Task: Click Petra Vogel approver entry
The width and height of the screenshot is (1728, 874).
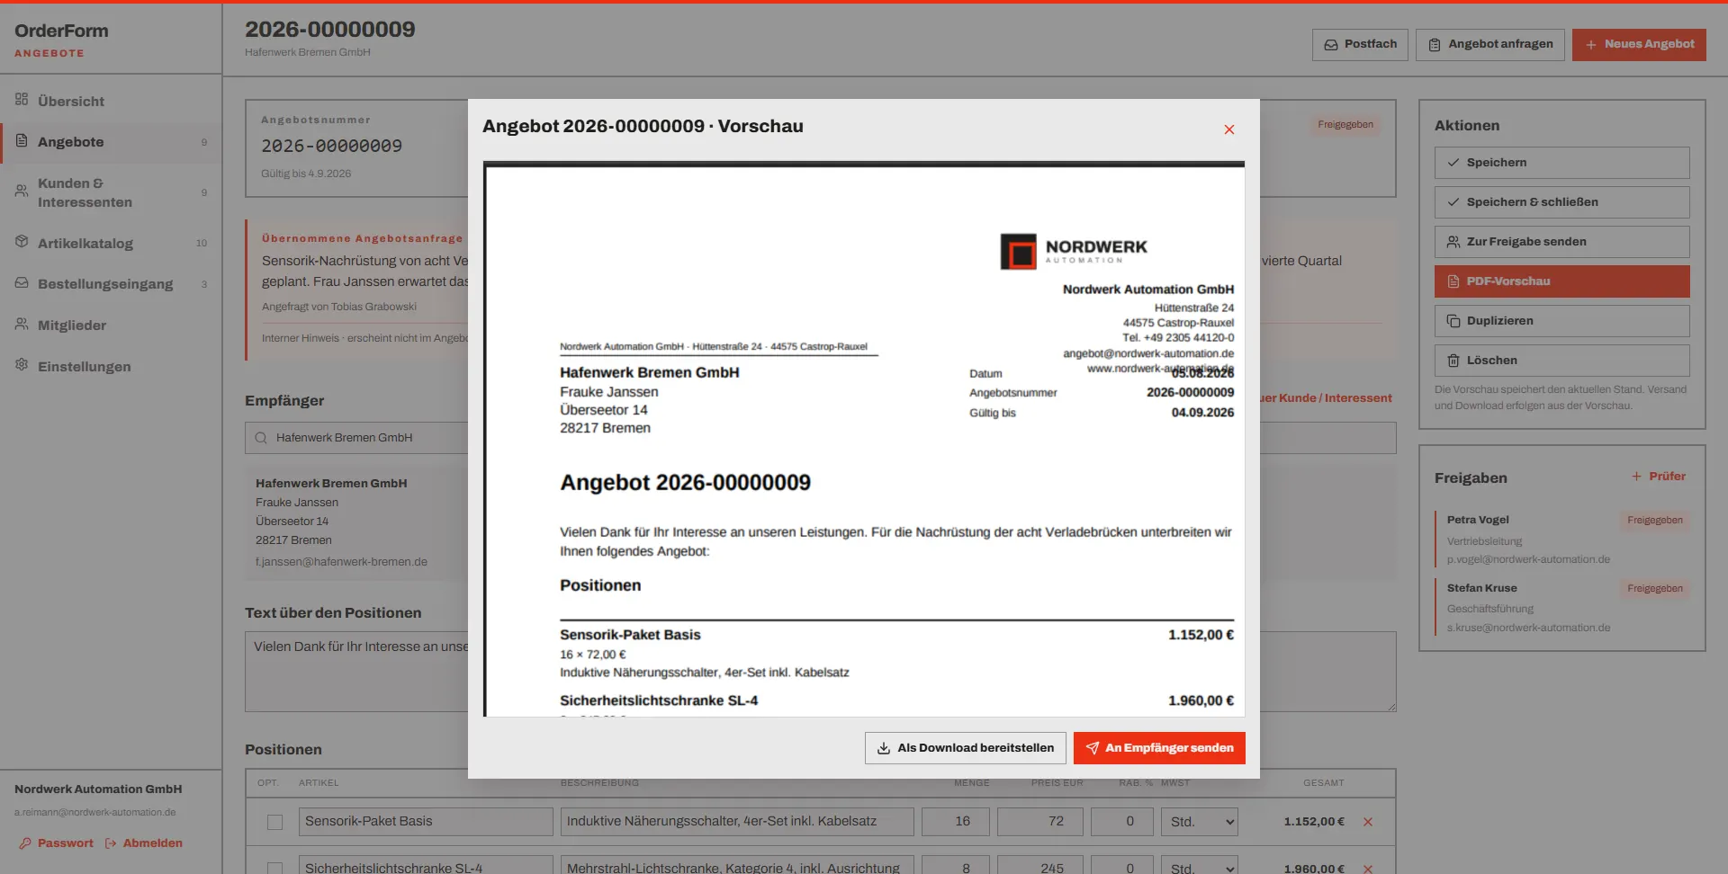Action: [x=1562, y=540]
